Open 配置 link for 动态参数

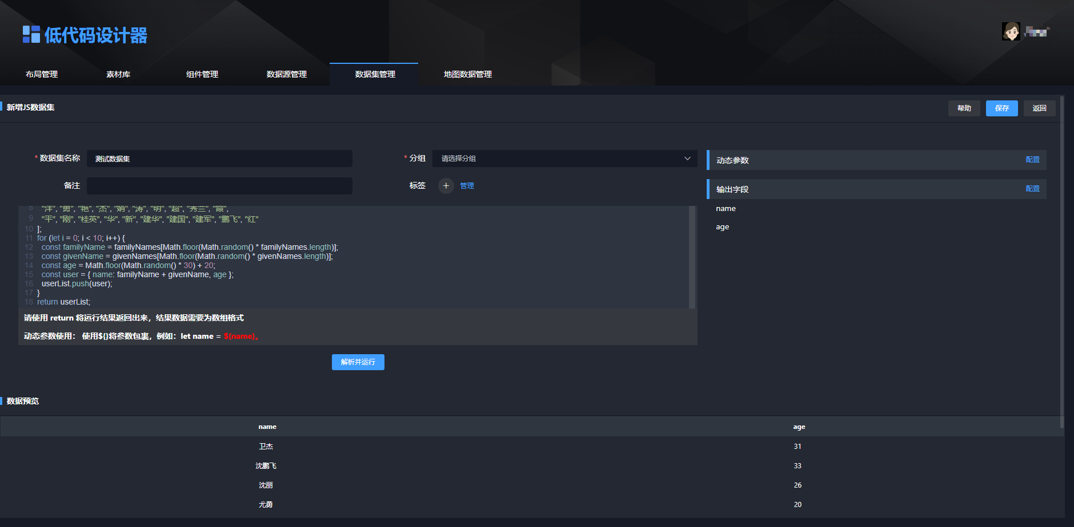1032,160
